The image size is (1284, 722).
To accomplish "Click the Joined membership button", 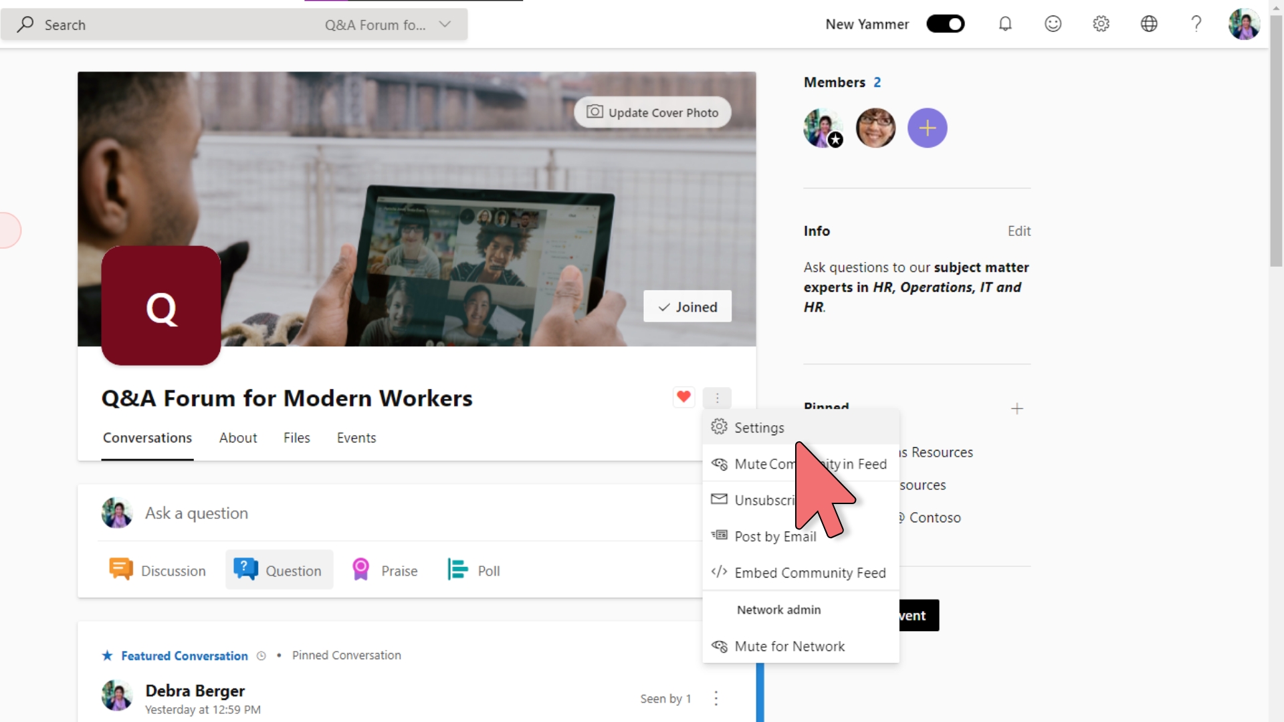I will point(687,307).
